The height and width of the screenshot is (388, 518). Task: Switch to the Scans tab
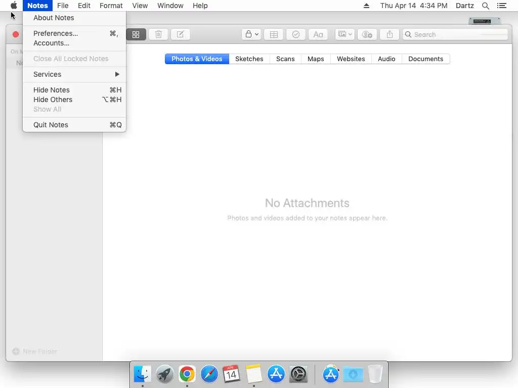pos(285,59)
